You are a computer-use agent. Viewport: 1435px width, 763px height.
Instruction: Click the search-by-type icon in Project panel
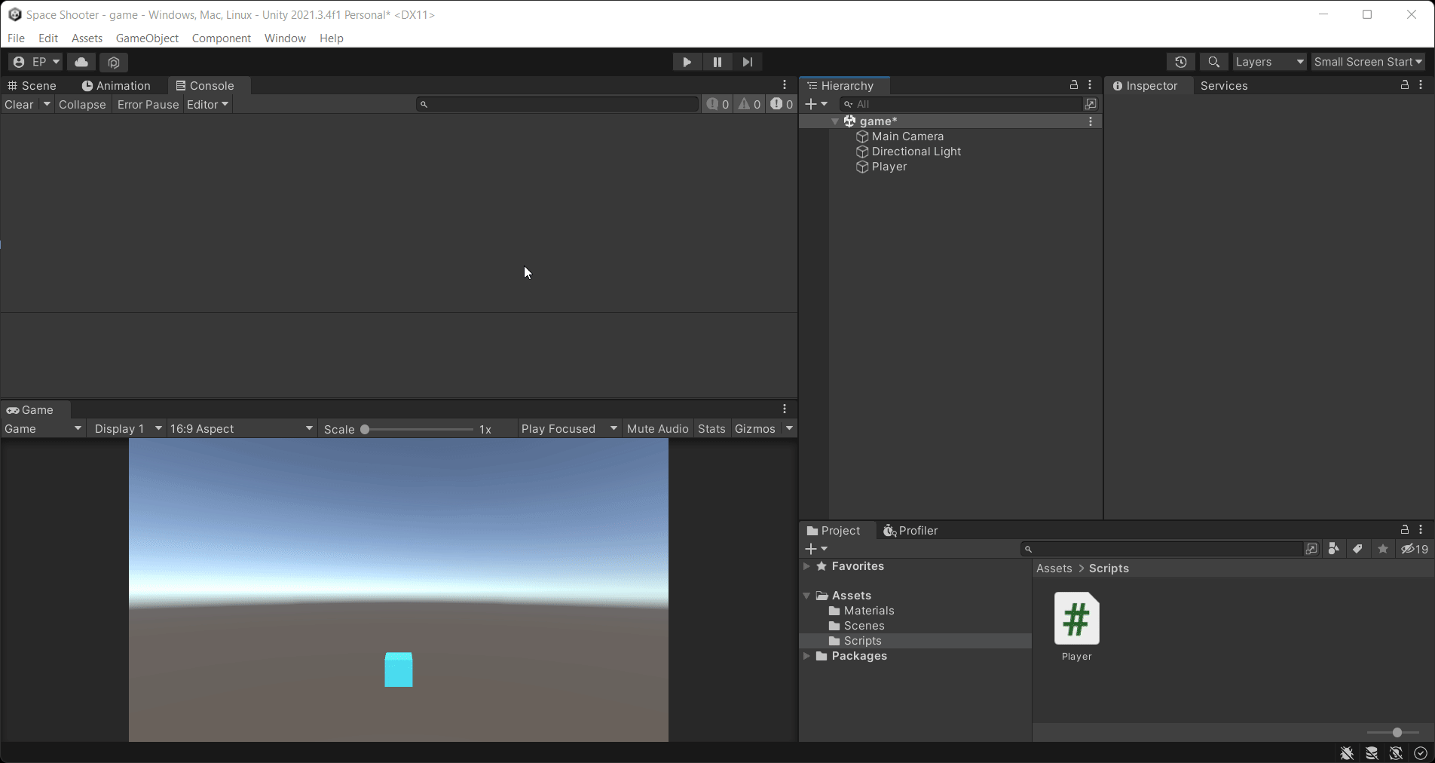[x=1334, y=549]
